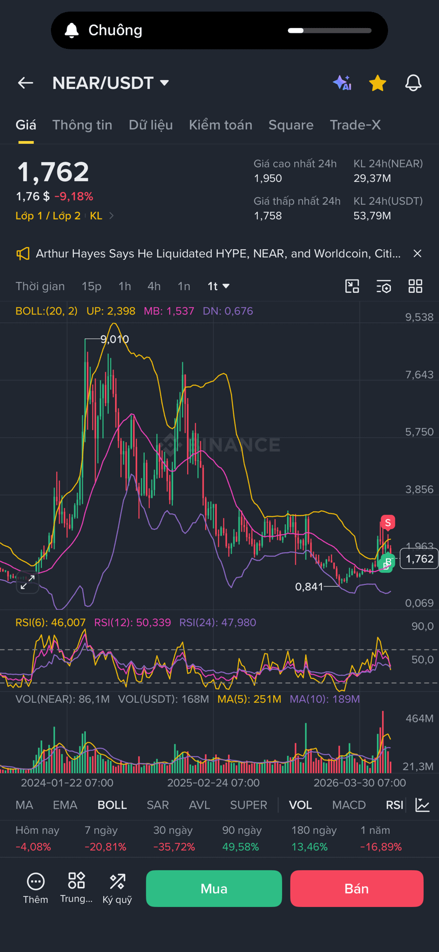Open the Kiểm toán tab
The image size is (439, 952).
[221, 125]
